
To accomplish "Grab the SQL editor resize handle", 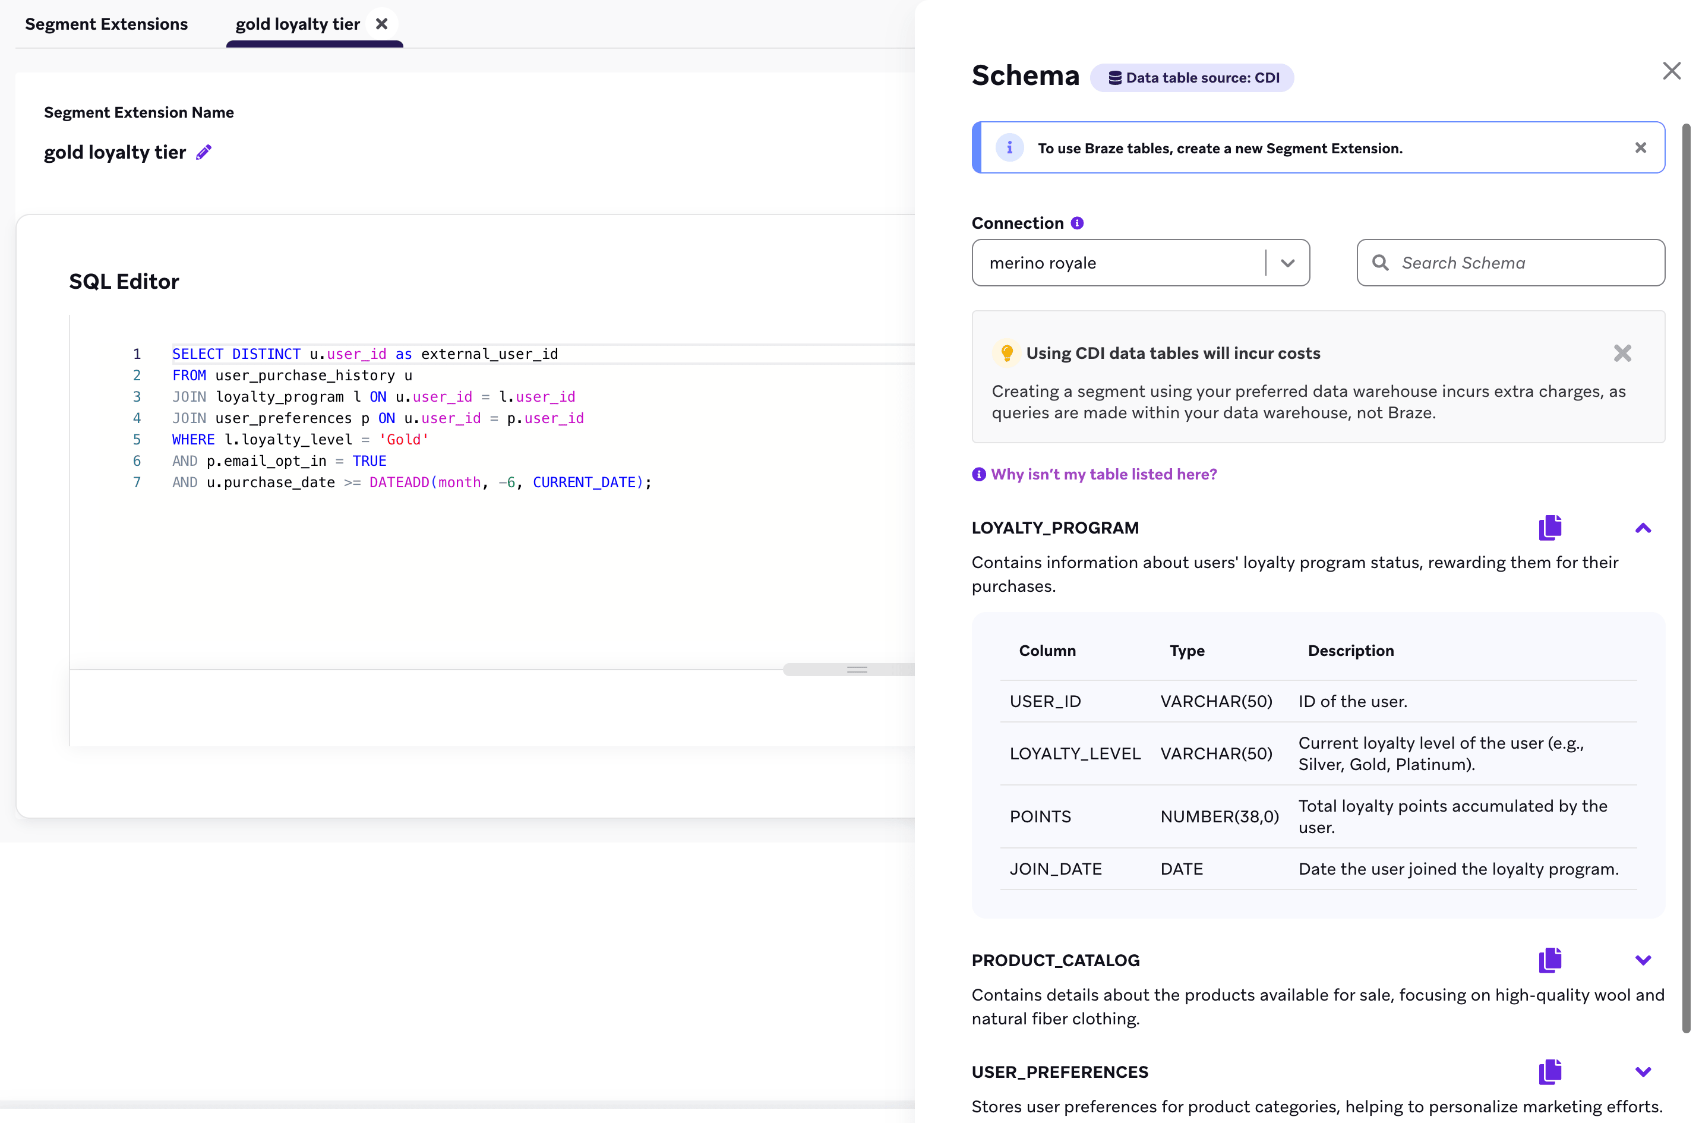I will pyautogui.click(x=856, y=670).
